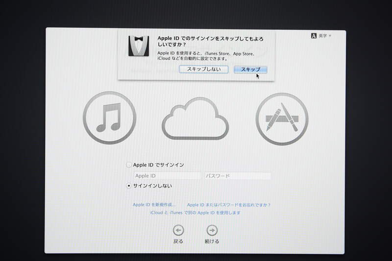Image resolution: width=392 pixels, height=261 pixels.
Task: Expand the 英字 input menu arrow
Action: (x=330, y=36)
